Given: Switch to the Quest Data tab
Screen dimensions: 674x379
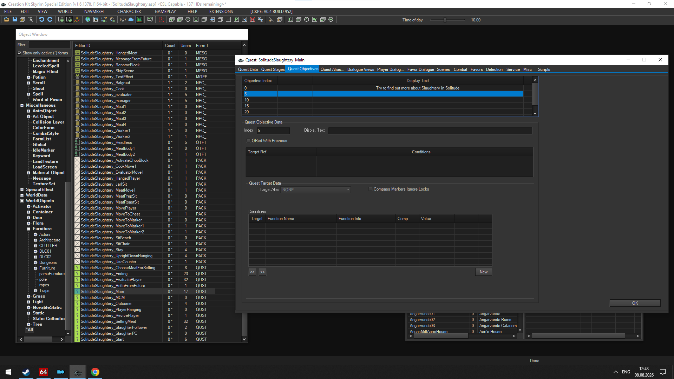Looking at the screenshot, I should tap(248, 69).
